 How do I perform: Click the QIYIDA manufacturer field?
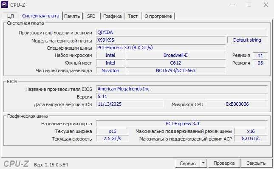pos(182,32)
